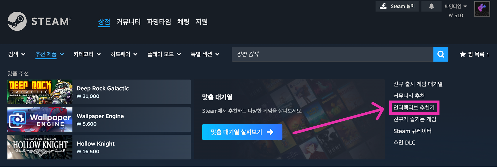Open the Deep Rock Galactic thumbnail

tap(40, 92)
